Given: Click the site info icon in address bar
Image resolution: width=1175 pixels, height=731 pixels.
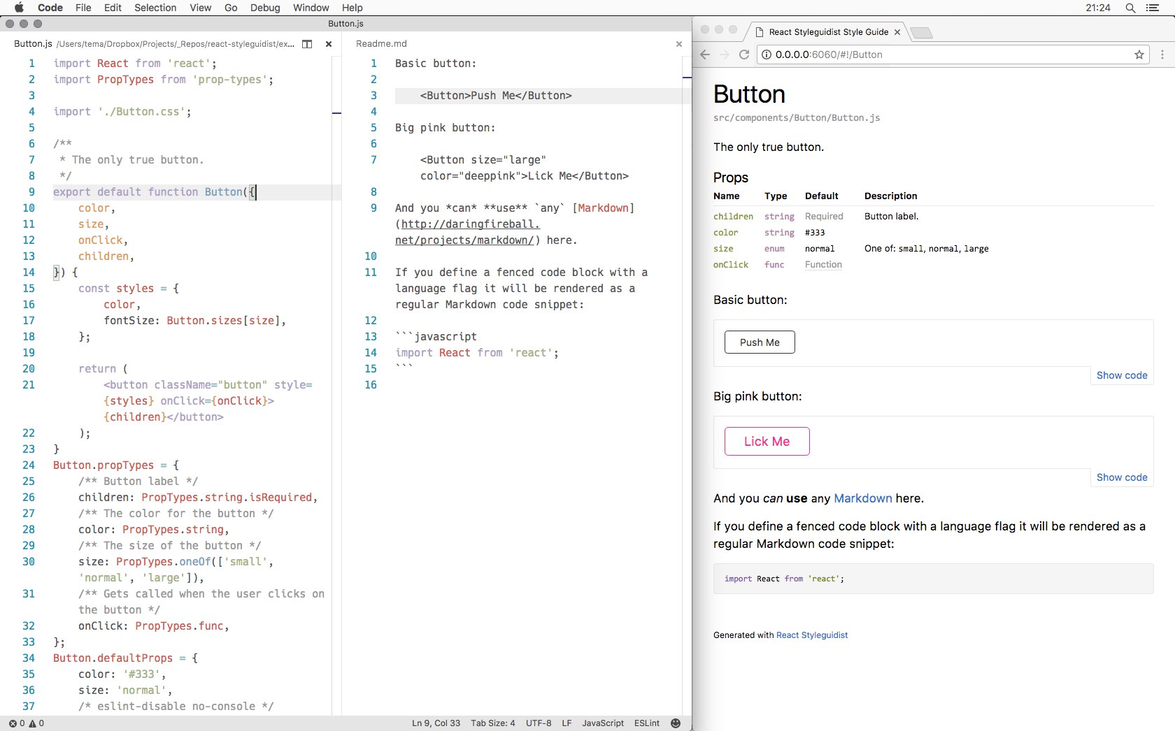Looking at the screenshot, I should 767,55.
